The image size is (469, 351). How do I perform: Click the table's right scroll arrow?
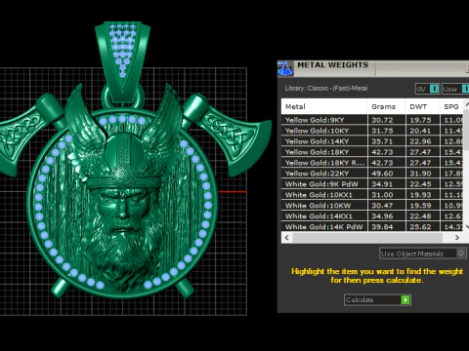(457, 238)
